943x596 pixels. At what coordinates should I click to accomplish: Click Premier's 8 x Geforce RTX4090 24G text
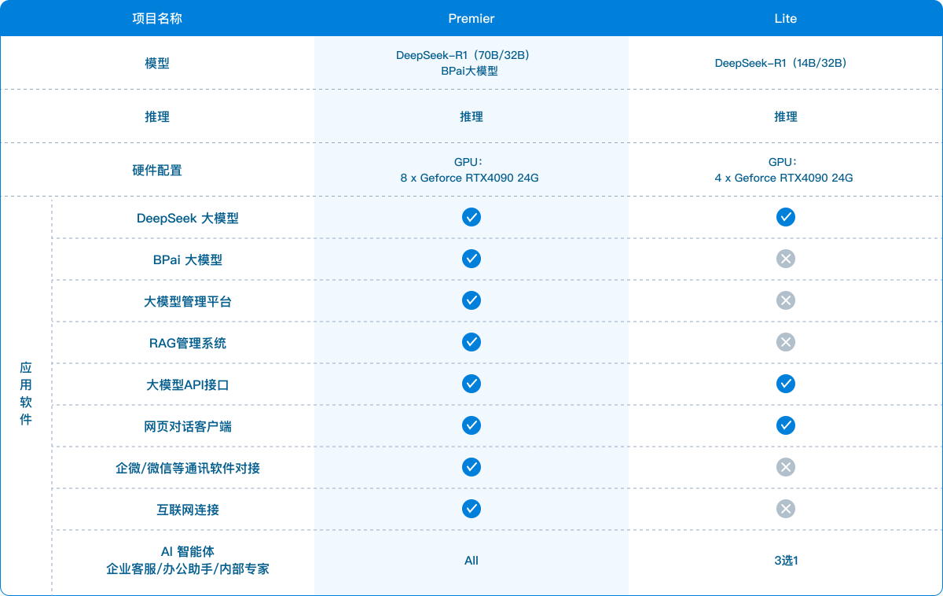click(470, 178)
